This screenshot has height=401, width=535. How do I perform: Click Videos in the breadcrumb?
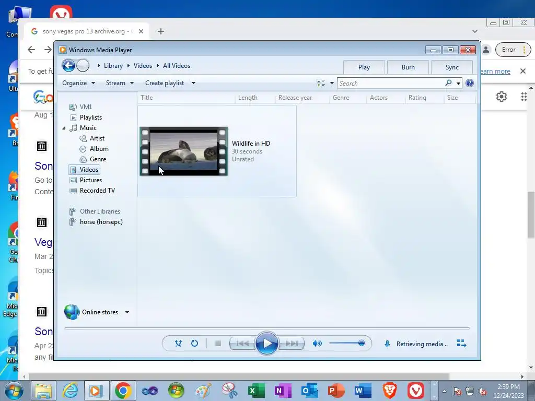coord(143,66)
